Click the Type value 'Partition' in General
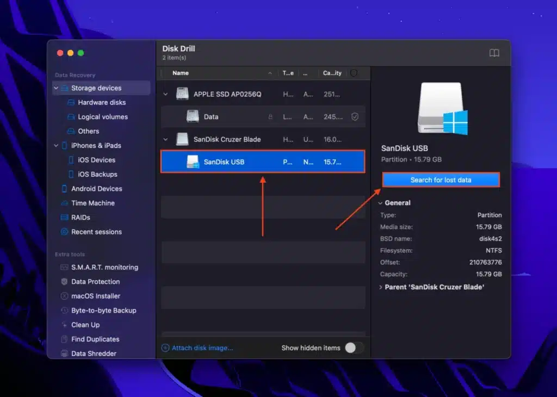The height and width of the screenshot is (397, 557). (490, 215)
